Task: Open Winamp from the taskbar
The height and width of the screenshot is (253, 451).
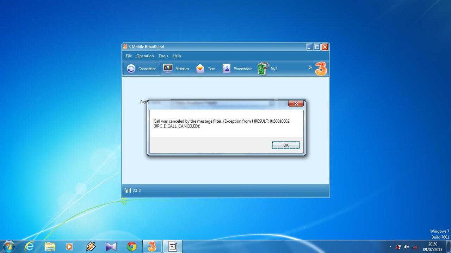Action: pyautogui.click(x=91, y=247)
